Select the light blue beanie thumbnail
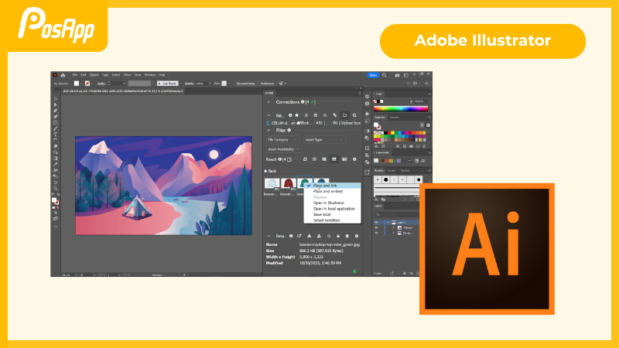The height and width of the screenshot is (348, 619). pos(272,184)
